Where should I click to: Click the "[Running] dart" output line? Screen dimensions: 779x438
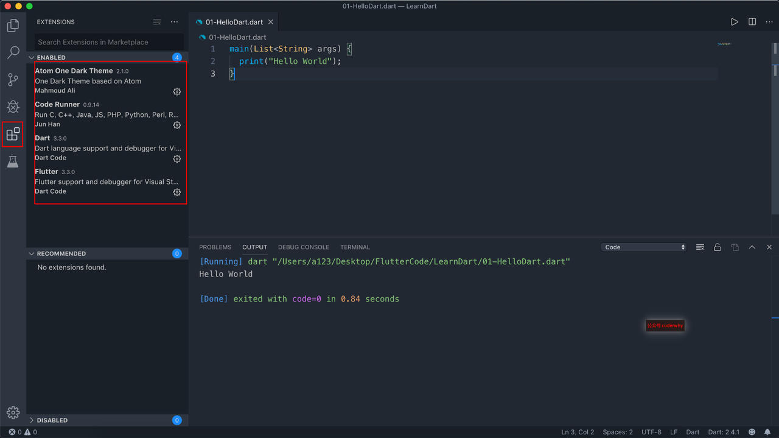coord(385,261)
